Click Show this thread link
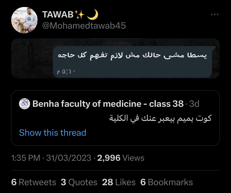Image resolution: width=231 pixels, height=193 pixels. tap(53, 133)
